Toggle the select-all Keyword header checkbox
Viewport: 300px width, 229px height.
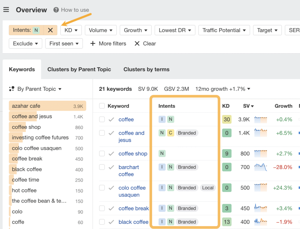[102, 106]
